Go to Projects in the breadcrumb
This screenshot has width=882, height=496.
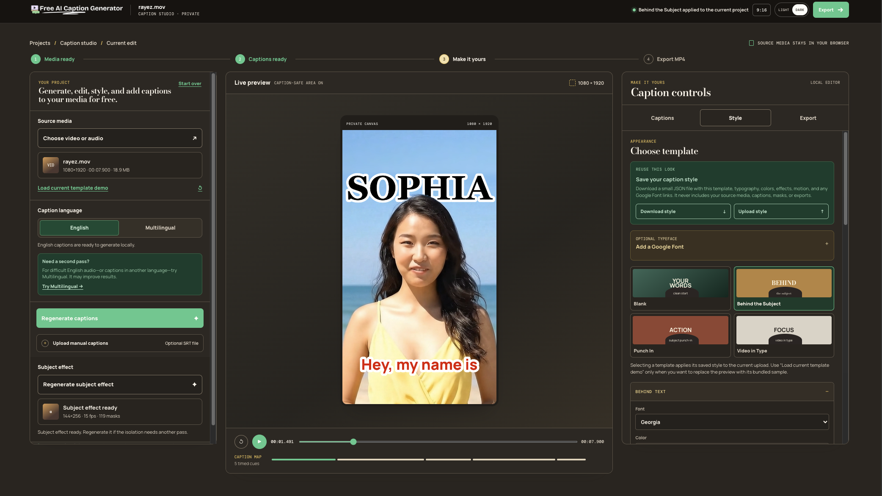pos(40,43)
